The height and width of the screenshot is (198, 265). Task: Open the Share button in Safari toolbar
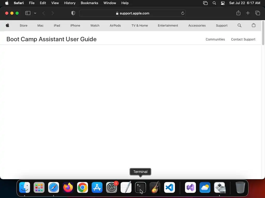click(238, 13)
